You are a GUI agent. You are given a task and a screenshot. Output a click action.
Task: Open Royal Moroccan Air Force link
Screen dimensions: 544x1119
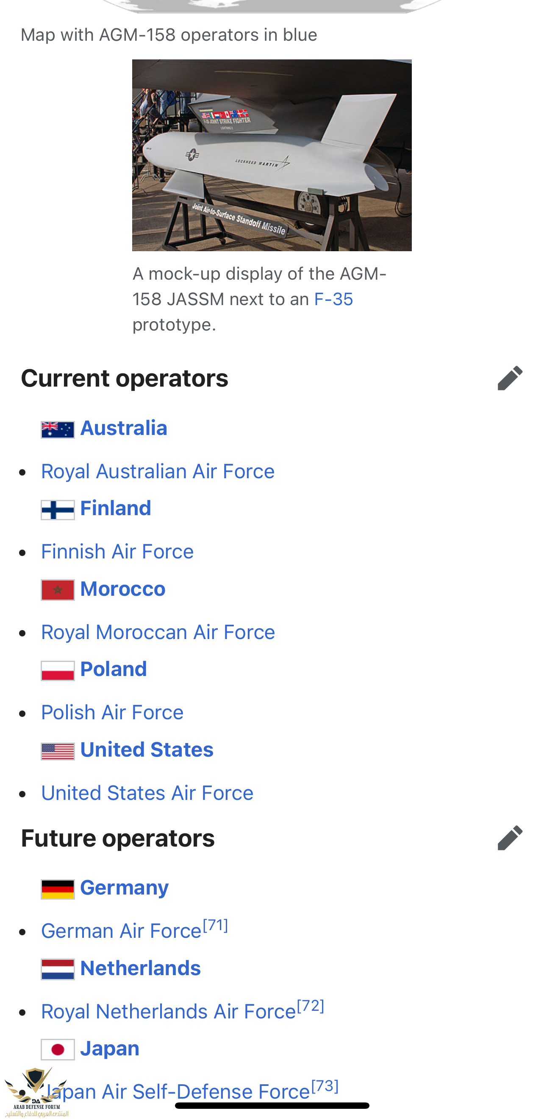[x=158, y=632]
